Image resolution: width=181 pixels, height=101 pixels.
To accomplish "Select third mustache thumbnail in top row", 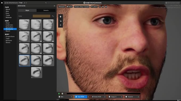I will coord(49,25).
